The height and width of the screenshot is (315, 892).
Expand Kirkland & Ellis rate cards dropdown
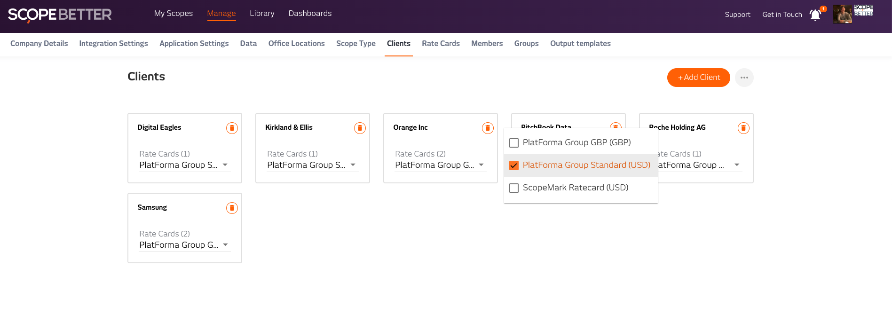312,165
